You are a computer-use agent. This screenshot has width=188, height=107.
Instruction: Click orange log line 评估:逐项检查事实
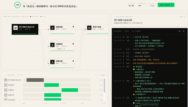pos(146,60)
